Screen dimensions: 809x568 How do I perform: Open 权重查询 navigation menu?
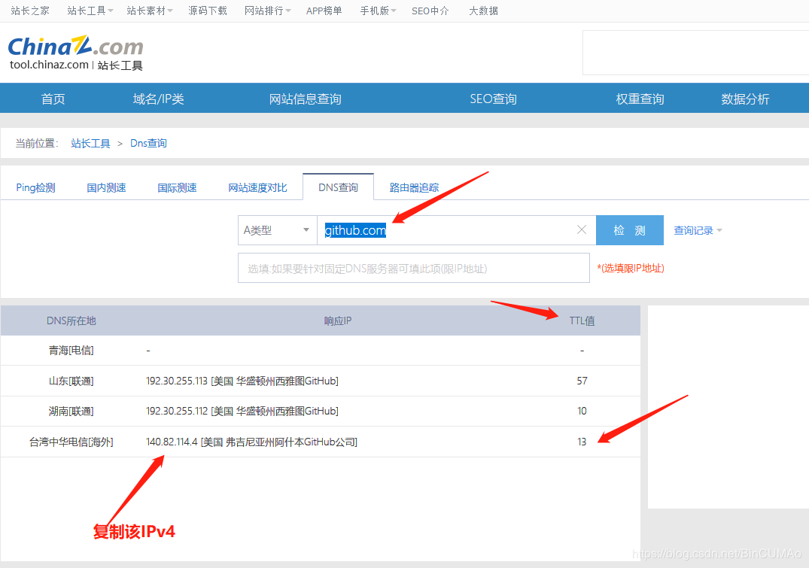640,99
